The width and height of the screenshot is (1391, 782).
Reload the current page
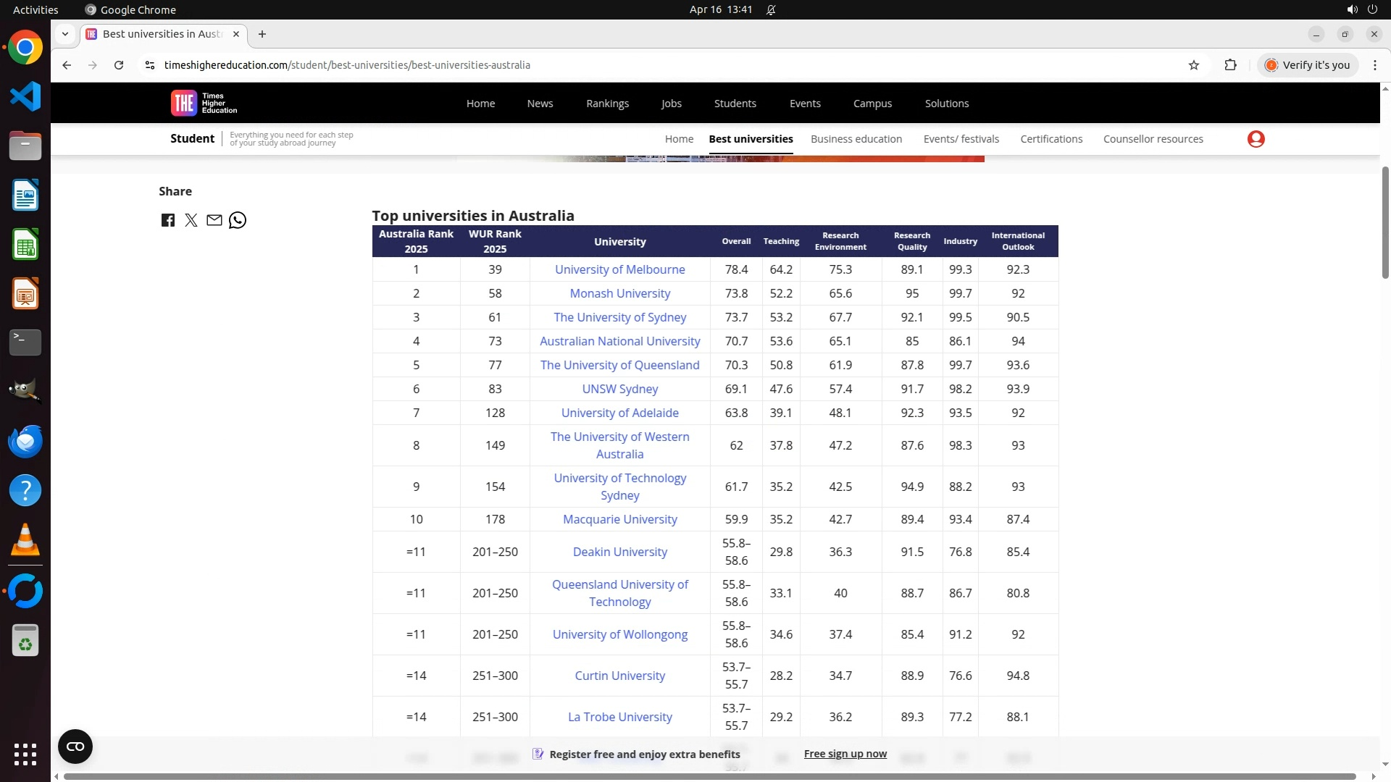point(119,65)
